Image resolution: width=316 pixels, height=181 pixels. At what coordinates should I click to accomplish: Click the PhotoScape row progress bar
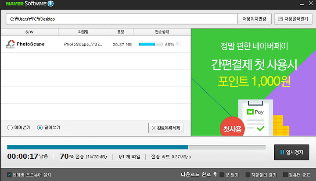(x=151, y=44)
